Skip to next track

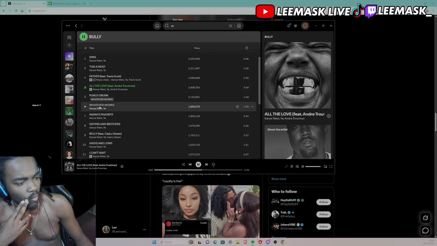[207, 165]
